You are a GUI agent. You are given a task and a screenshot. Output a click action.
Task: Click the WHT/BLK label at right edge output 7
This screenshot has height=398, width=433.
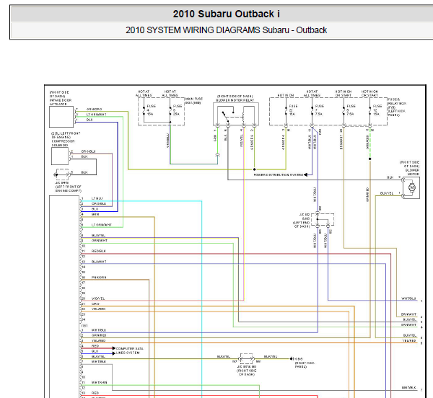pyautogui.click(x=409, y=387)
